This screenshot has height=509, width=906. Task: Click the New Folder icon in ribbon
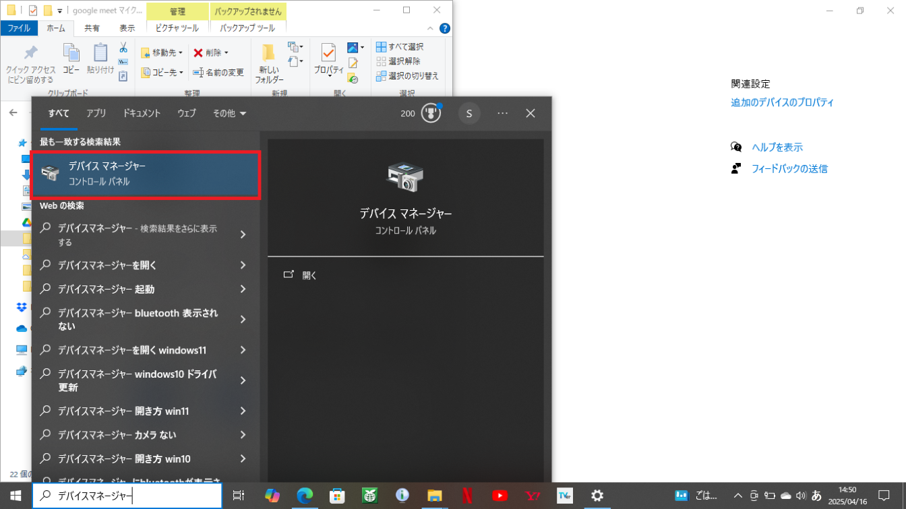point(268,63)
